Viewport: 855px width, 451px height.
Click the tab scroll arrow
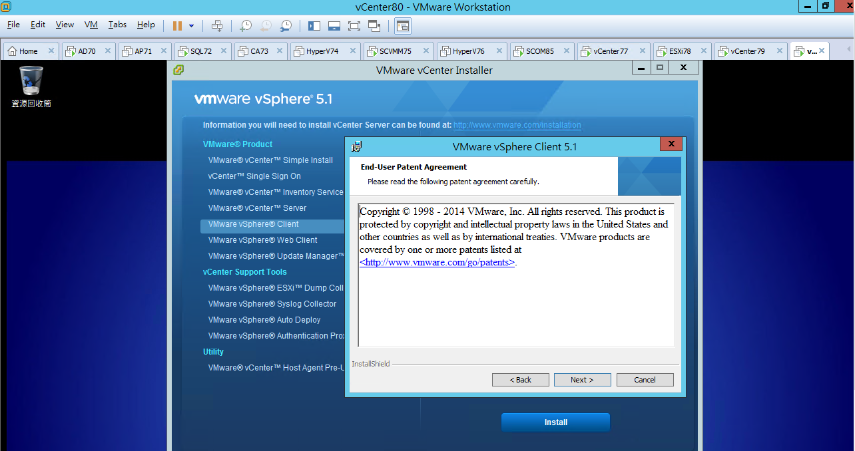coord(848,51)
